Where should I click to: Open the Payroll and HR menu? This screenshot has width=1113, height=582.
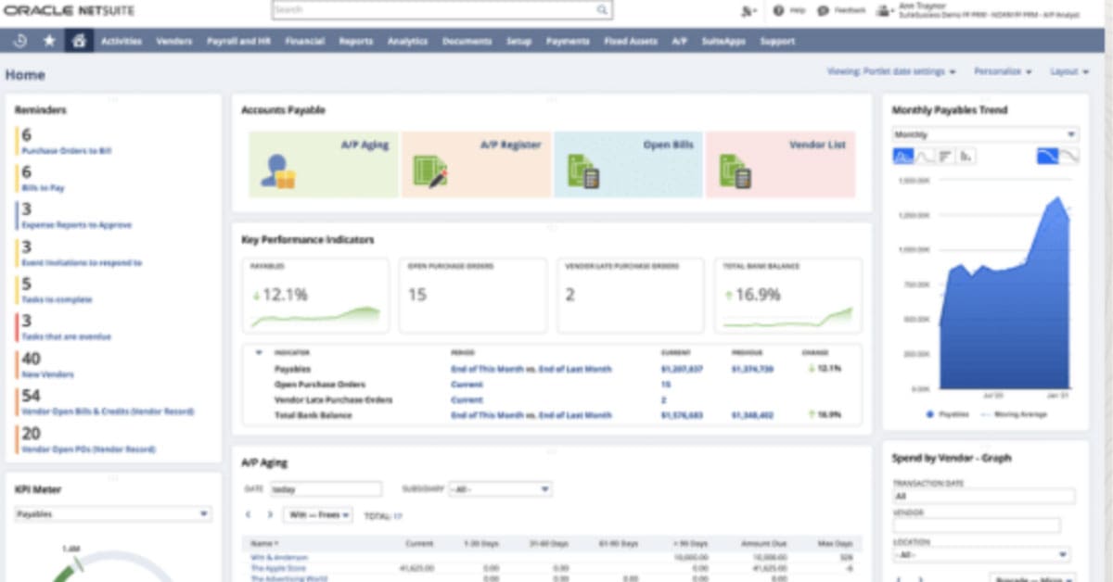(239, 42)
